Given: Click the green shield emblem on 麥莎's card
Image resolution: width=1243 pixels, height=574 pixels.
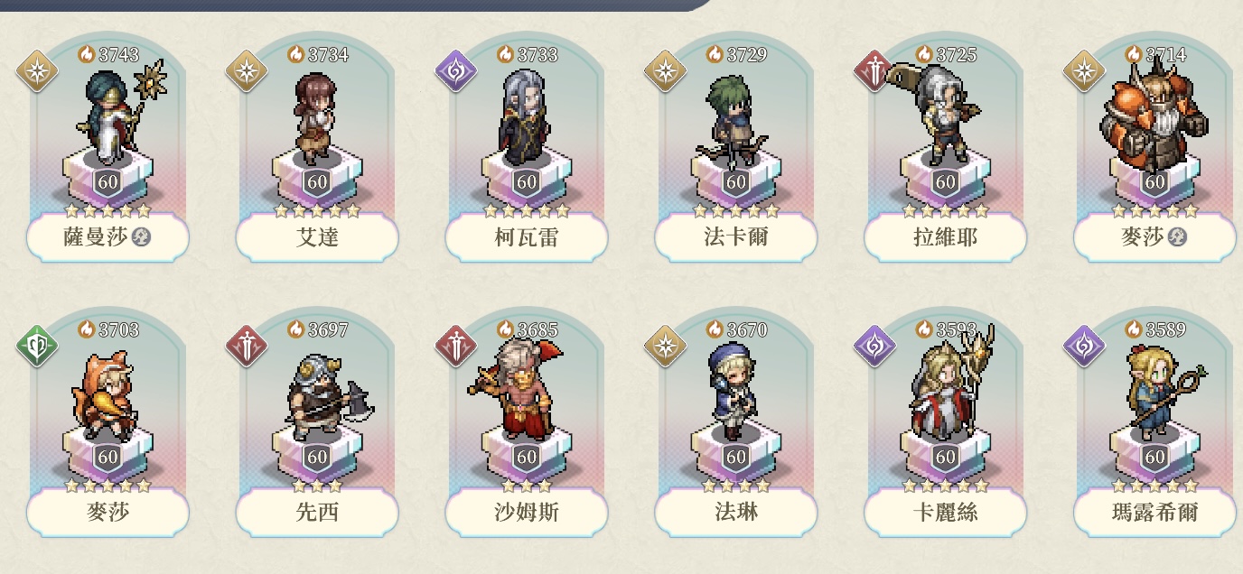Looking at the screenshot, I should click(x=37, y=347).
